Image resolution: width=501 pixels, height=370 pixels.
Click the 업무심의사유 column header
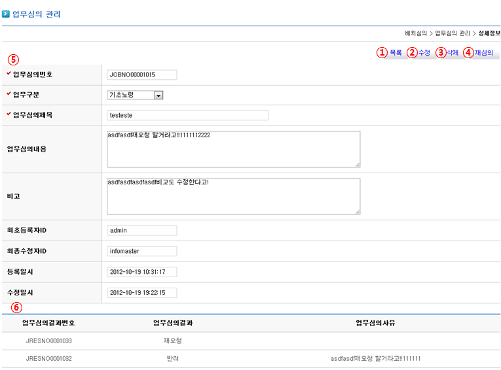[x=375, y=323]
